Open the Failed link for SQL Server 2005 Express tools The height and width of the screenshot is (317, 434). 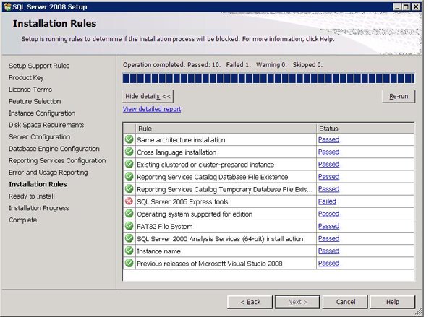click(327, 201)
